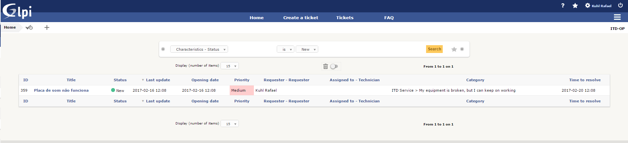628x143 pixels.
Task: Open the top display items count selector
Action: [230, 66]
